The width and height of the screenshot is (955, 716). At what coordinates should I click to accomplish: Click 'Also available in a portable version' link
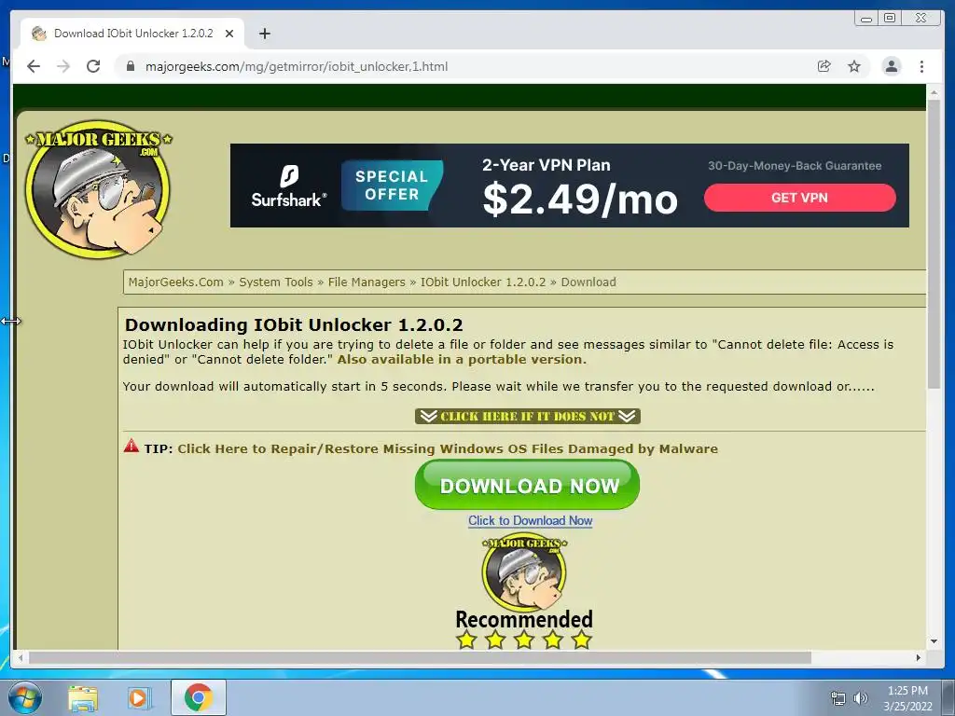(462, 359)
